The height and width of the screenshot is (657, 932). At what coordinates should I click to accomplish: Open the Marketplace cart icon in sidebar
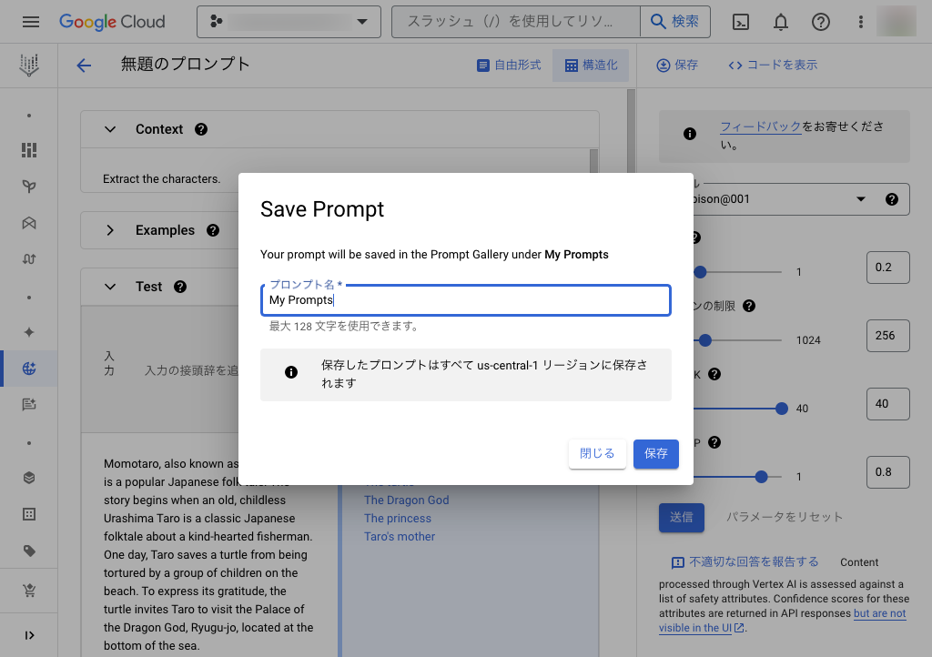28,591
